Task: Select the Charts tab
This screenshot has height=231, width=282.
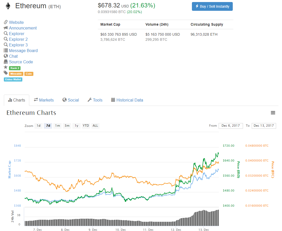Action: pyautogui.click(x=16, y=100)
